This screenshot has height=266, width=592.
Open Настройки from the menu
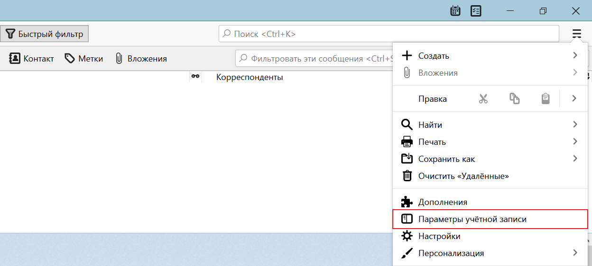439,236
